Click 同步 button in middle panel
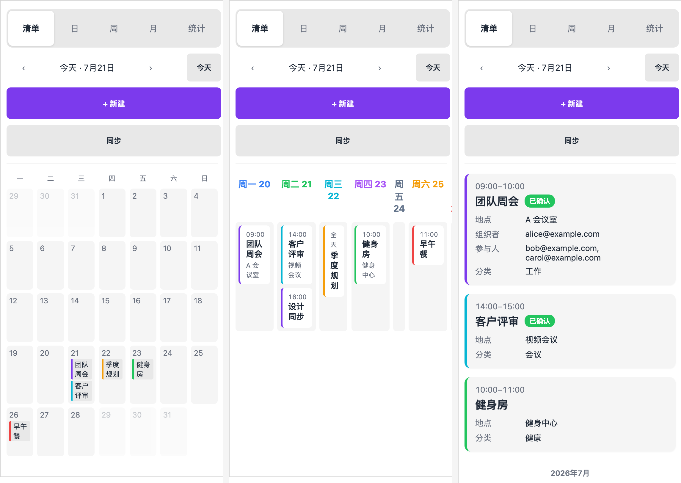681x483 pixels. pos(343,141)
